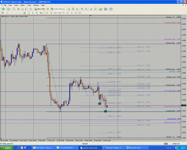The image size is (187, 150).
Task: Open the Charts menu
Action: (22, 5)
